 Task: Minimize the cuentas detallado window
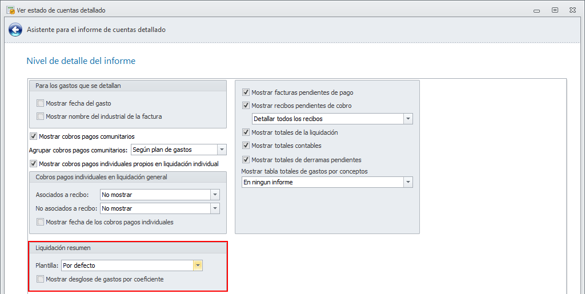(536, 10)
